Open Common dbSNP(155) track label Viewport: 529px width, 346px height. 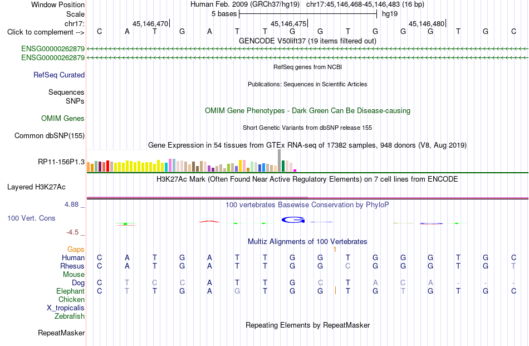pyautogui.click(x=50, y=136)
